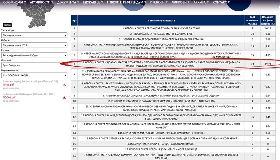Click percentage 1.08 in row 10

click(x=268, y=101)
